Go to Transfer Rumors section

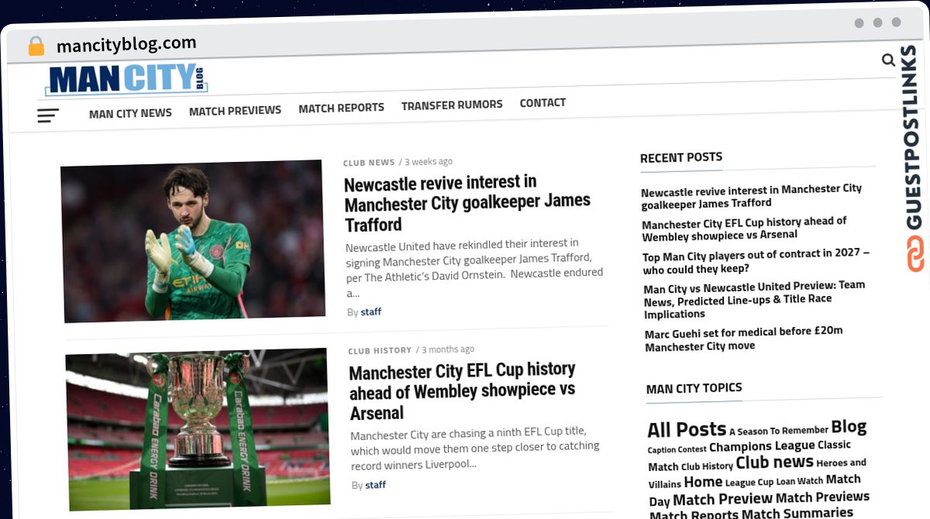pyautogui.click(x=452, y=105)
